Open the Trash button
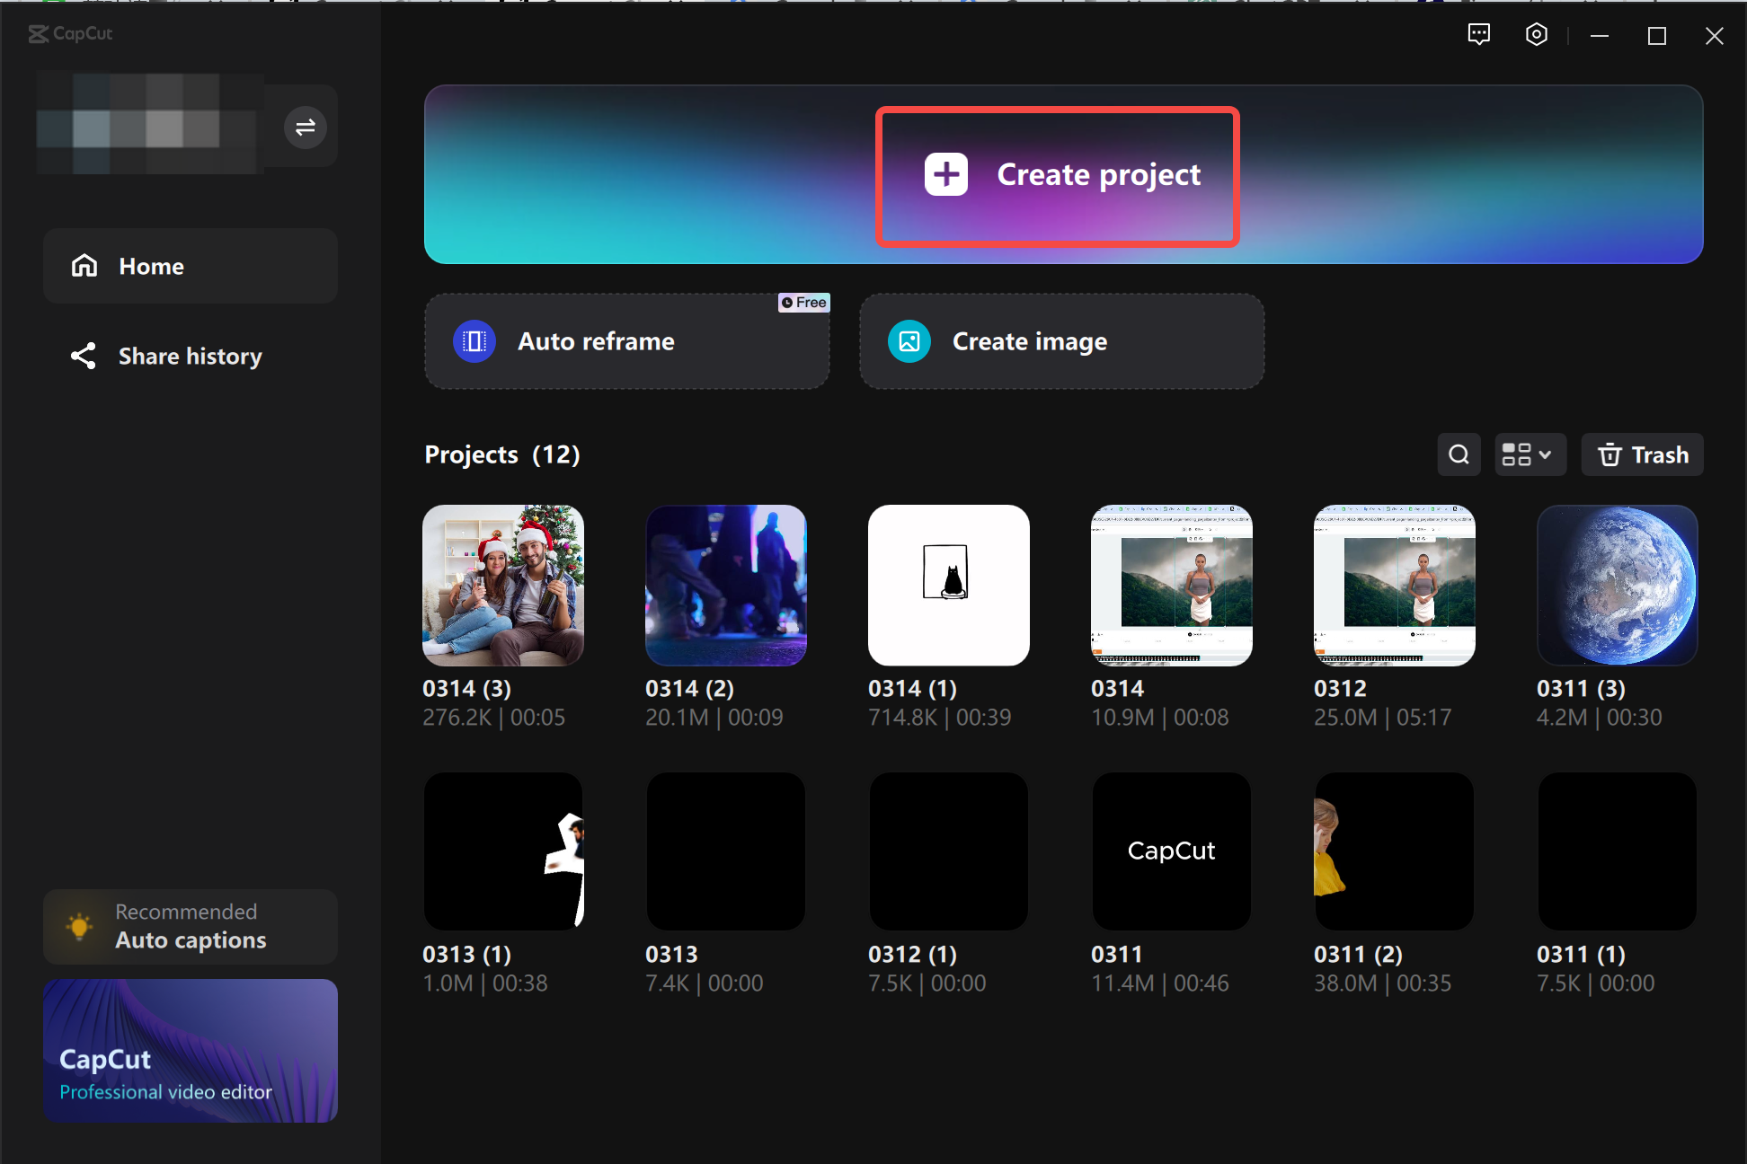This screenshot has width=1747, height=1164. pos(1642,454)
